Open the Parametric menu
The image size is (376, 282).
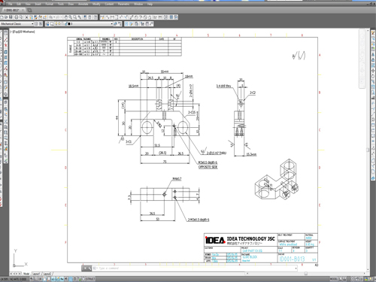[x=123, y=4]
